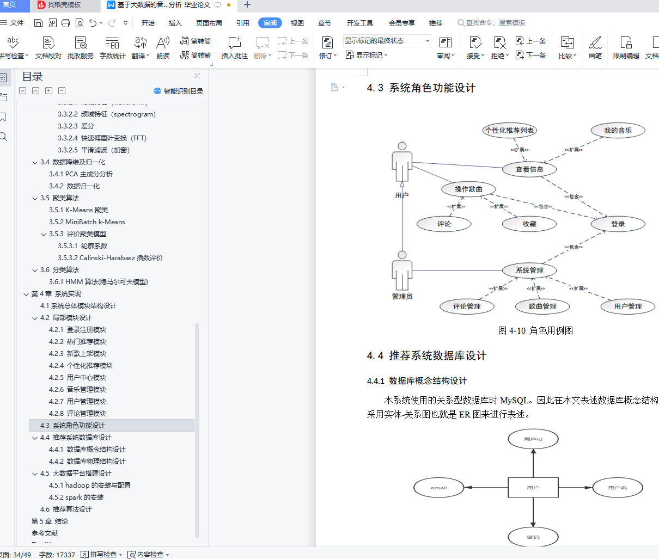Open the 视图 ribbon tab

297,23
